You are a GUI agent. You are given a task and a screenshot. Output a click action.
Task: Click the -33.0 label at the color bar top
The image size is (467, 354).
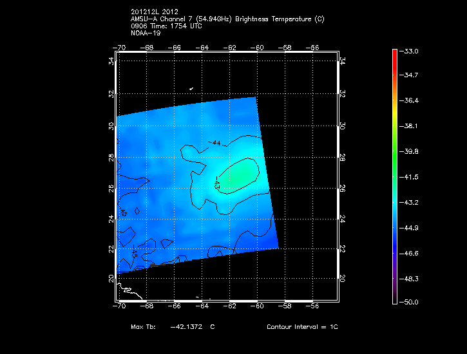(x=410, y=51)
